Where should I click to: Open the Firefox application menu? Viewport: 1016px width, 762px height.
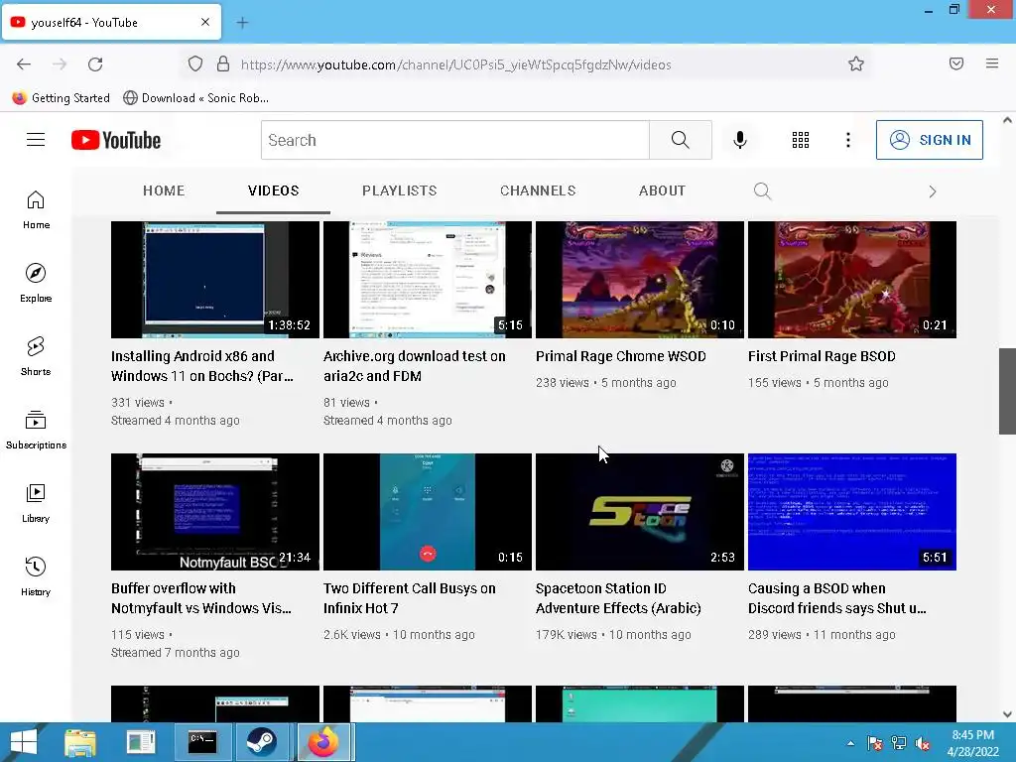click(x=992, y=63)
